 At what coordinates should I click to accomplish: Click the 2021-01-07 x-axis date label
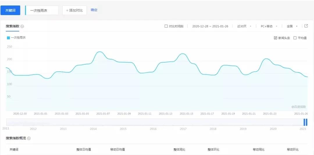click(x=103, y=114)
